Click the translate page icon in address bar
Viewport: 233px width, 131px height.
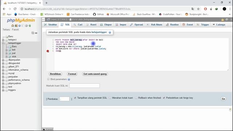tap(193, 9)
